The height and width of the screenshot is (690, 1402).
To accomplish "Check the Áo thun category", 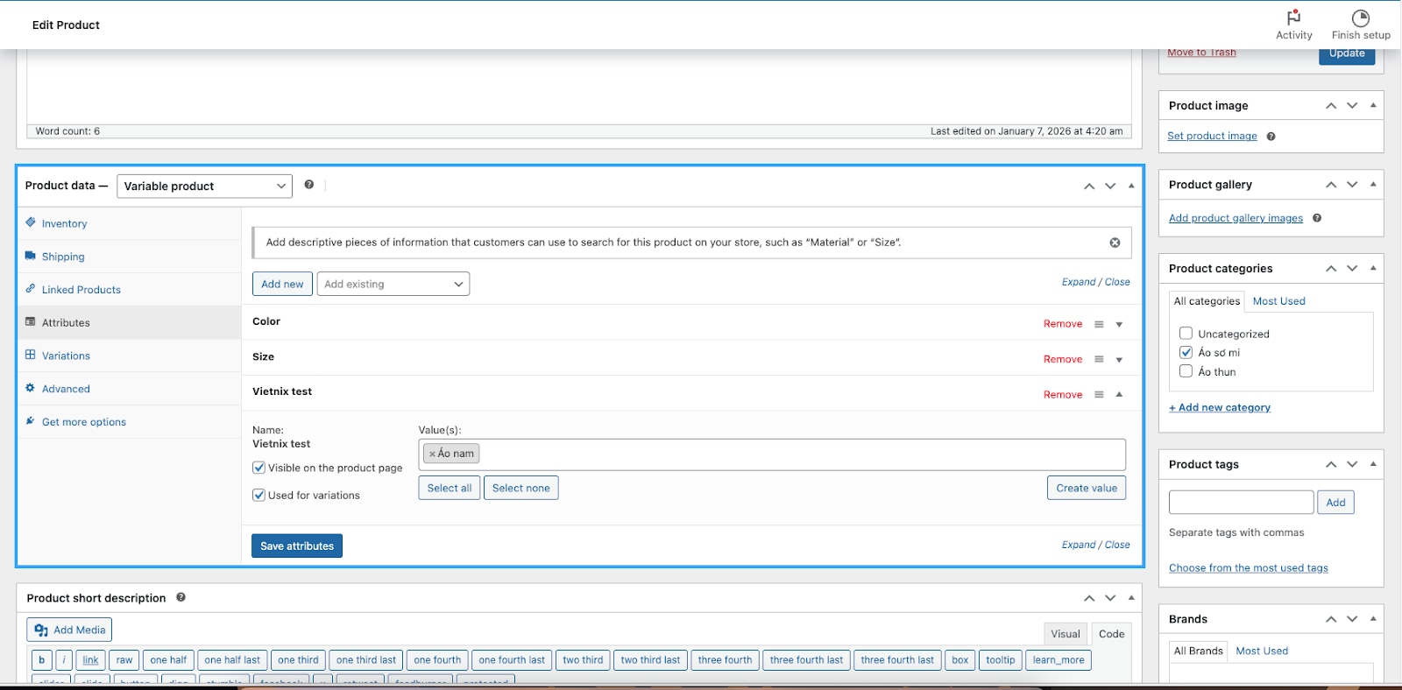I will [x=1186, y=371].
